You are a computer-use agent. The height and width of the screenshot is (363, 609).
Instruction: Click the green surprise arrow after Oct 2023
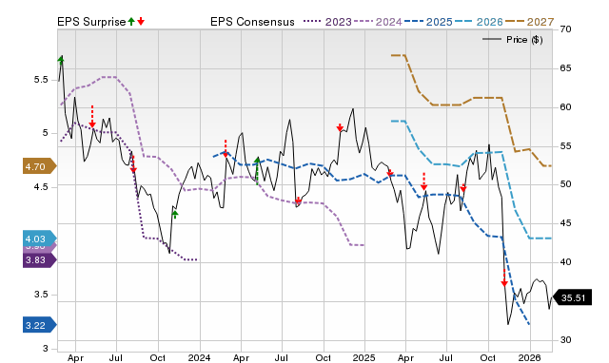[175, 214]
